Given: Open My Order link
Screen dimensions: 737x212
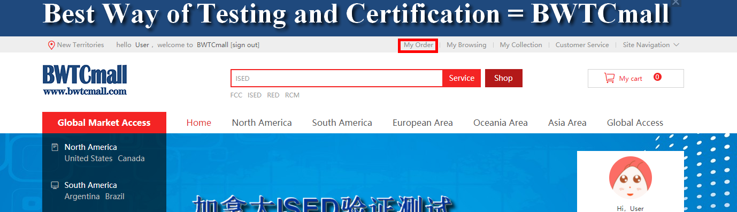Looking at the screenshot, I should click(418, 45).
